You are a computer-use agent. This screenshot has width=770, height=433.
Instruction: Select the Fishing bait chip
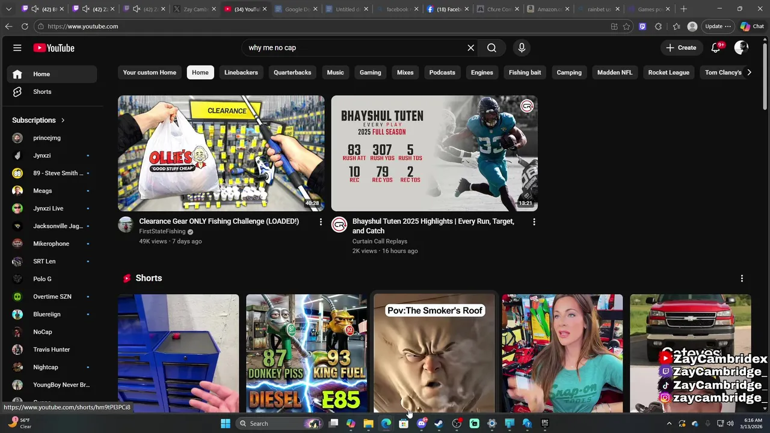(x=525, y=73)
